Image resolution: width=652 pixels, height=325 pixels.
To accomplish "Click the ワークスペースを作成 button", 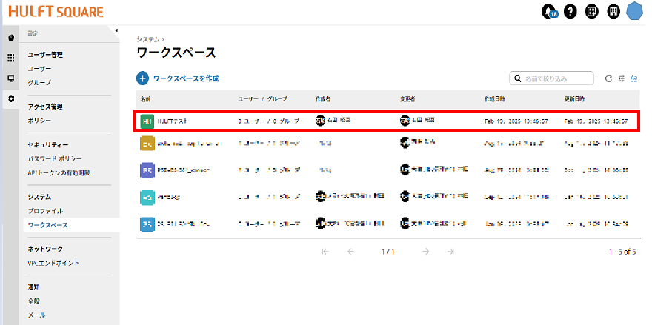I will tap(178, 78).
